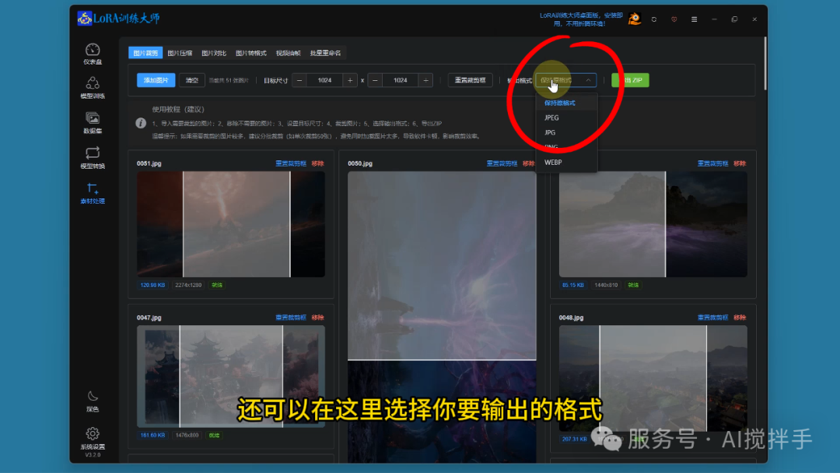Viewport: 840px width, 473px height.
Task: Click the 添加图片 button
Action: point(156,80)
